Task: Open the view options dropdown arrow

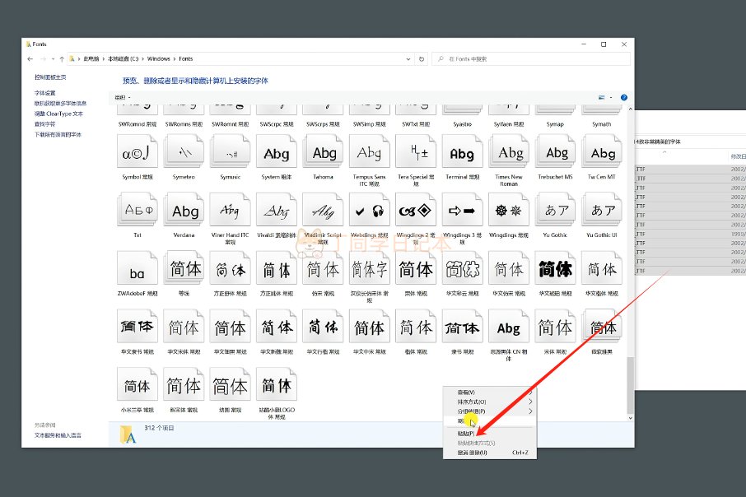Action: [611, 97]
